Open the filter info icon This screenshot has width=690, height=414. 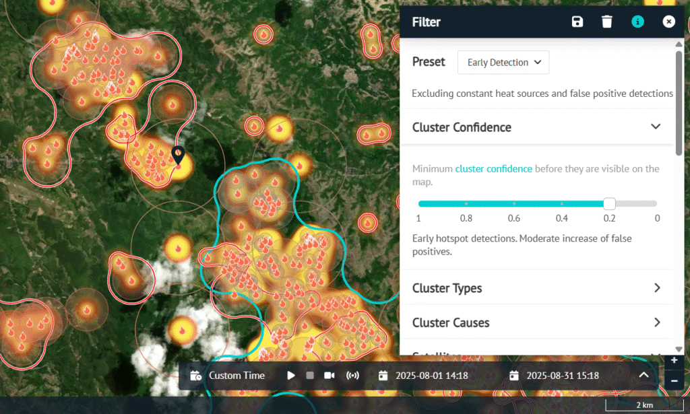point(637,22)
